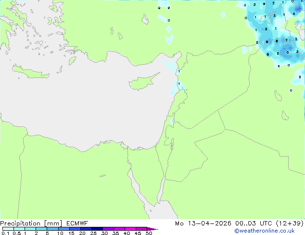The width and height of the screenshot is (305, 235).
Task: Click the '0.5' legend scale label
Action: pos(17,233)
